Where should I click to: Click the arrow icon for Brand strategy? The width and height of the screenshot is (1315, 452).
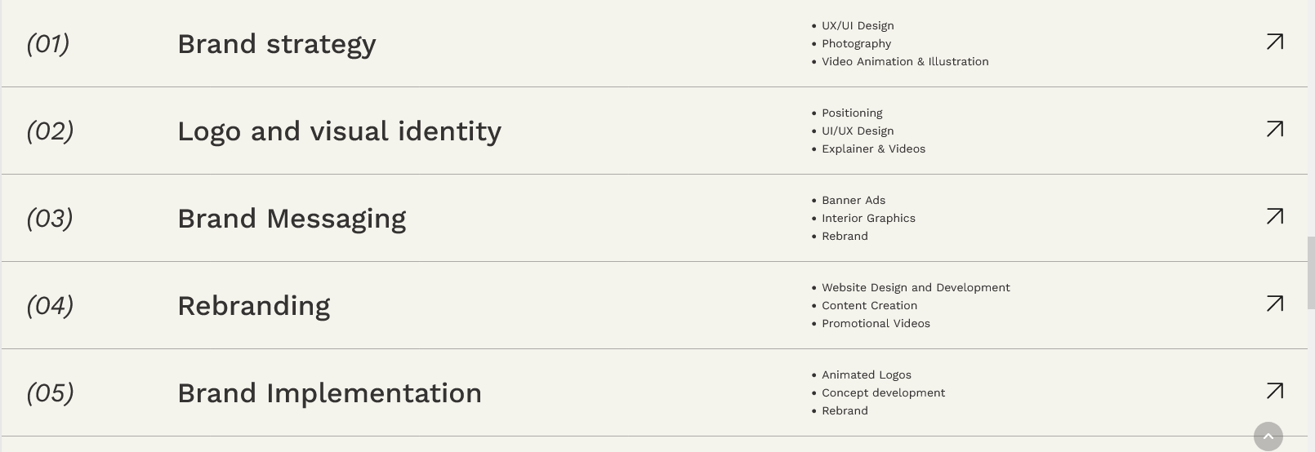pos(1274,42)
